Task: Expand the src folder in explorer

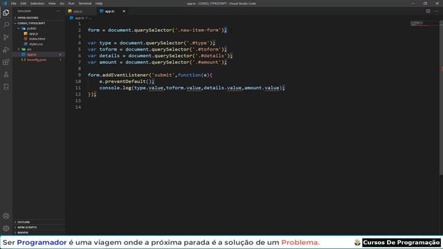Action: pos(29,49)
